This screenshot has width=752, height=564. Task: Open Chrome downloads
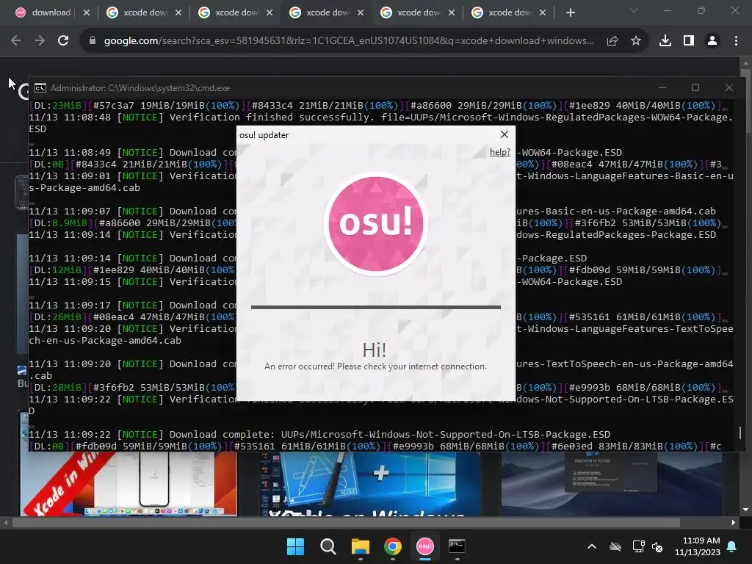(x=665, y=41)
